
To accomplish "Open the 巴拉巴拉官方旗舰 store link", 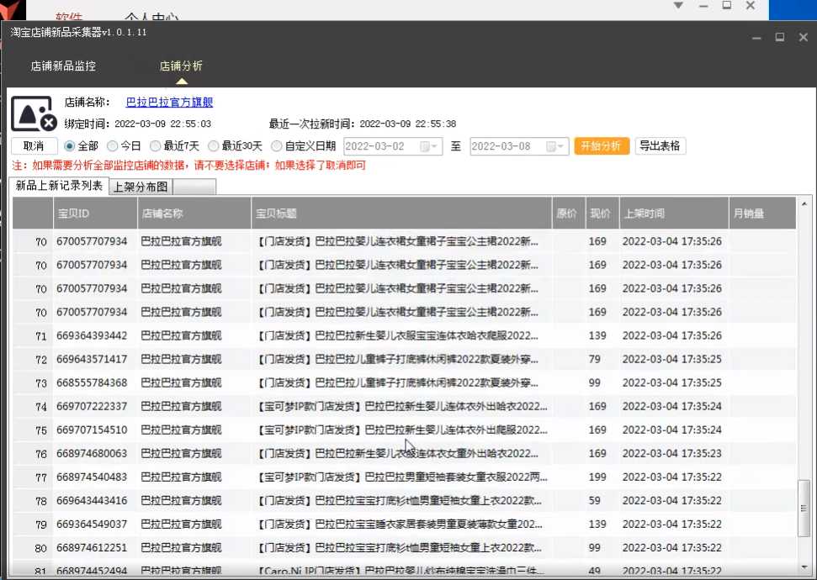I will point(169,102).
